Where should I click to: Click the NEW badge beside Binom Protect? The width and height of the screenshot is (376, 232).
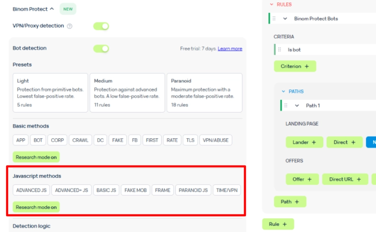point(68,9)
